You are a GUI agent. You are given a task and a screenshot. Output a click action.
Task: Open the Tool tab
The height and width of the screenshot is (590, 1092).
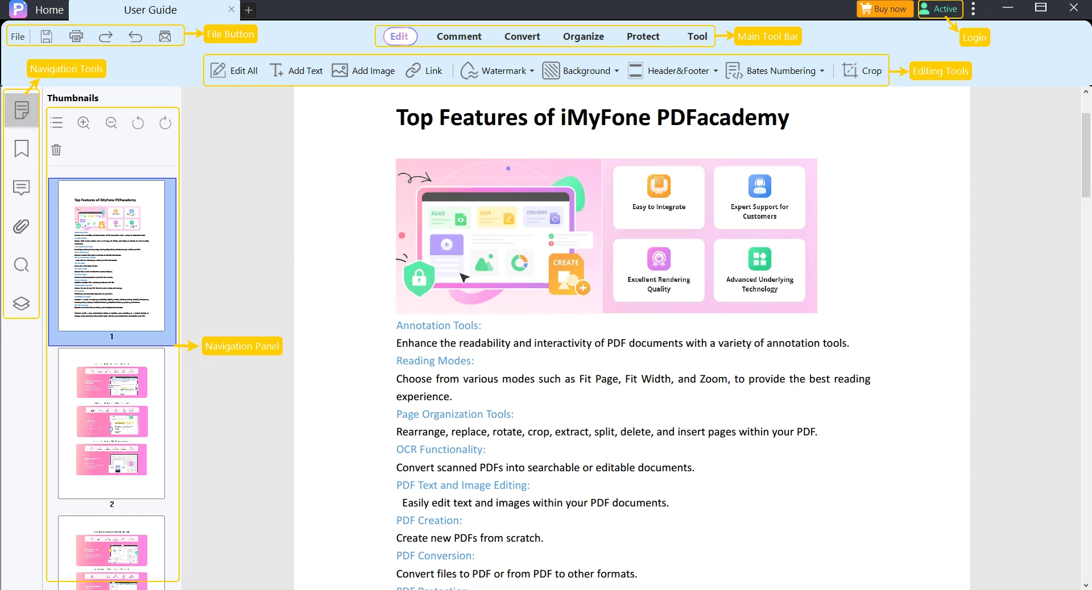(x=697, y=36)
